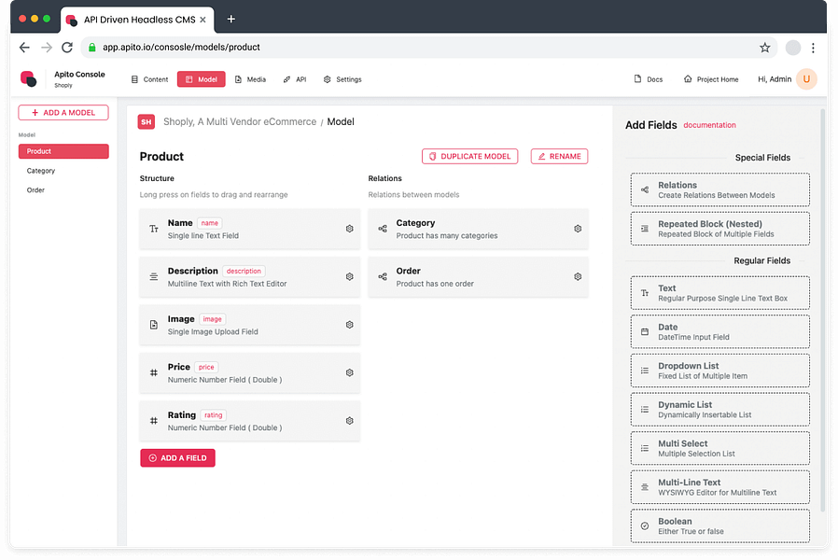This screenshot has height=560, width=838.
Task: Add a Text regular field
Action: 719,293
